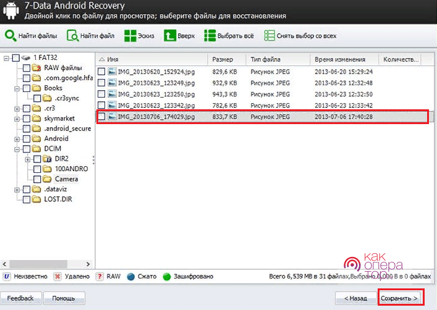Viewport: 437px width, 310px height.
Task: Click the timestamp 2013-06-20 15:29:24
Action: click(x=344, y=72)
